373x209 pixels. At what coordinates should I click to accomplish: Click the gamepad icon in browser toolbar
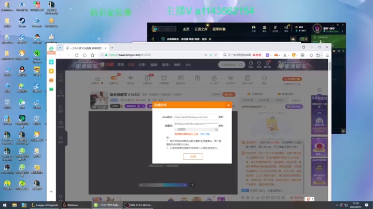click(x=276, y=55)
